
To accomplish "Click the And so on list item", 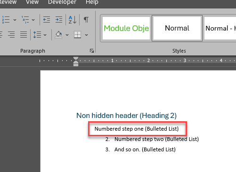I will (145, 149).
